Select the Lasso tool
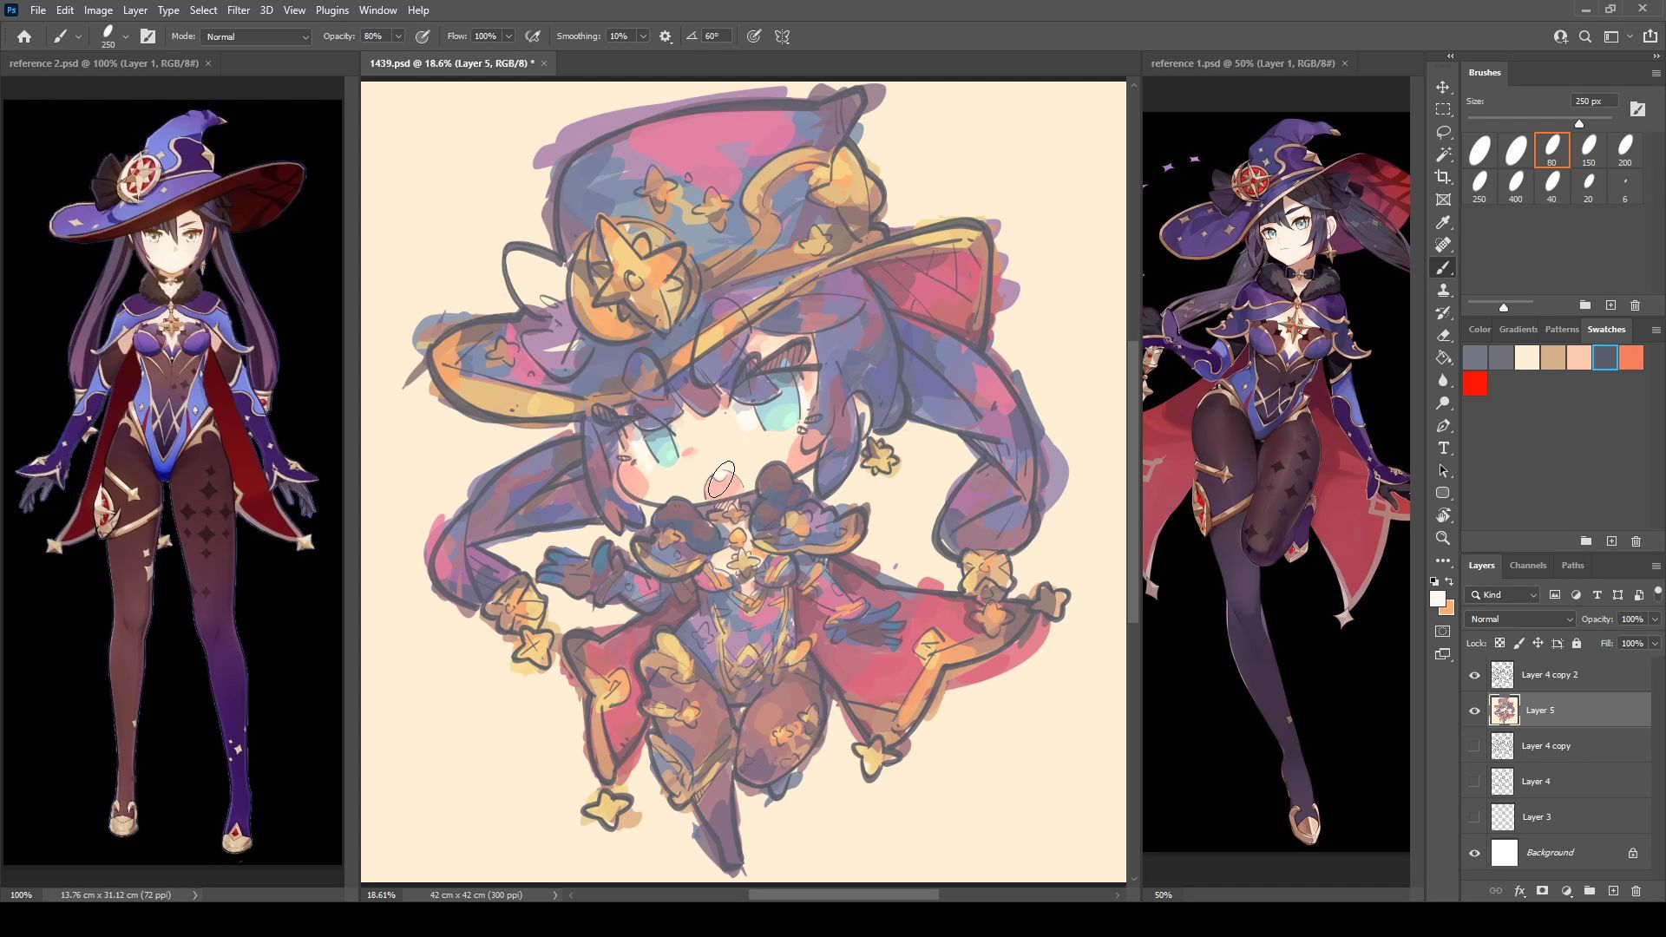 point(1443,133)
